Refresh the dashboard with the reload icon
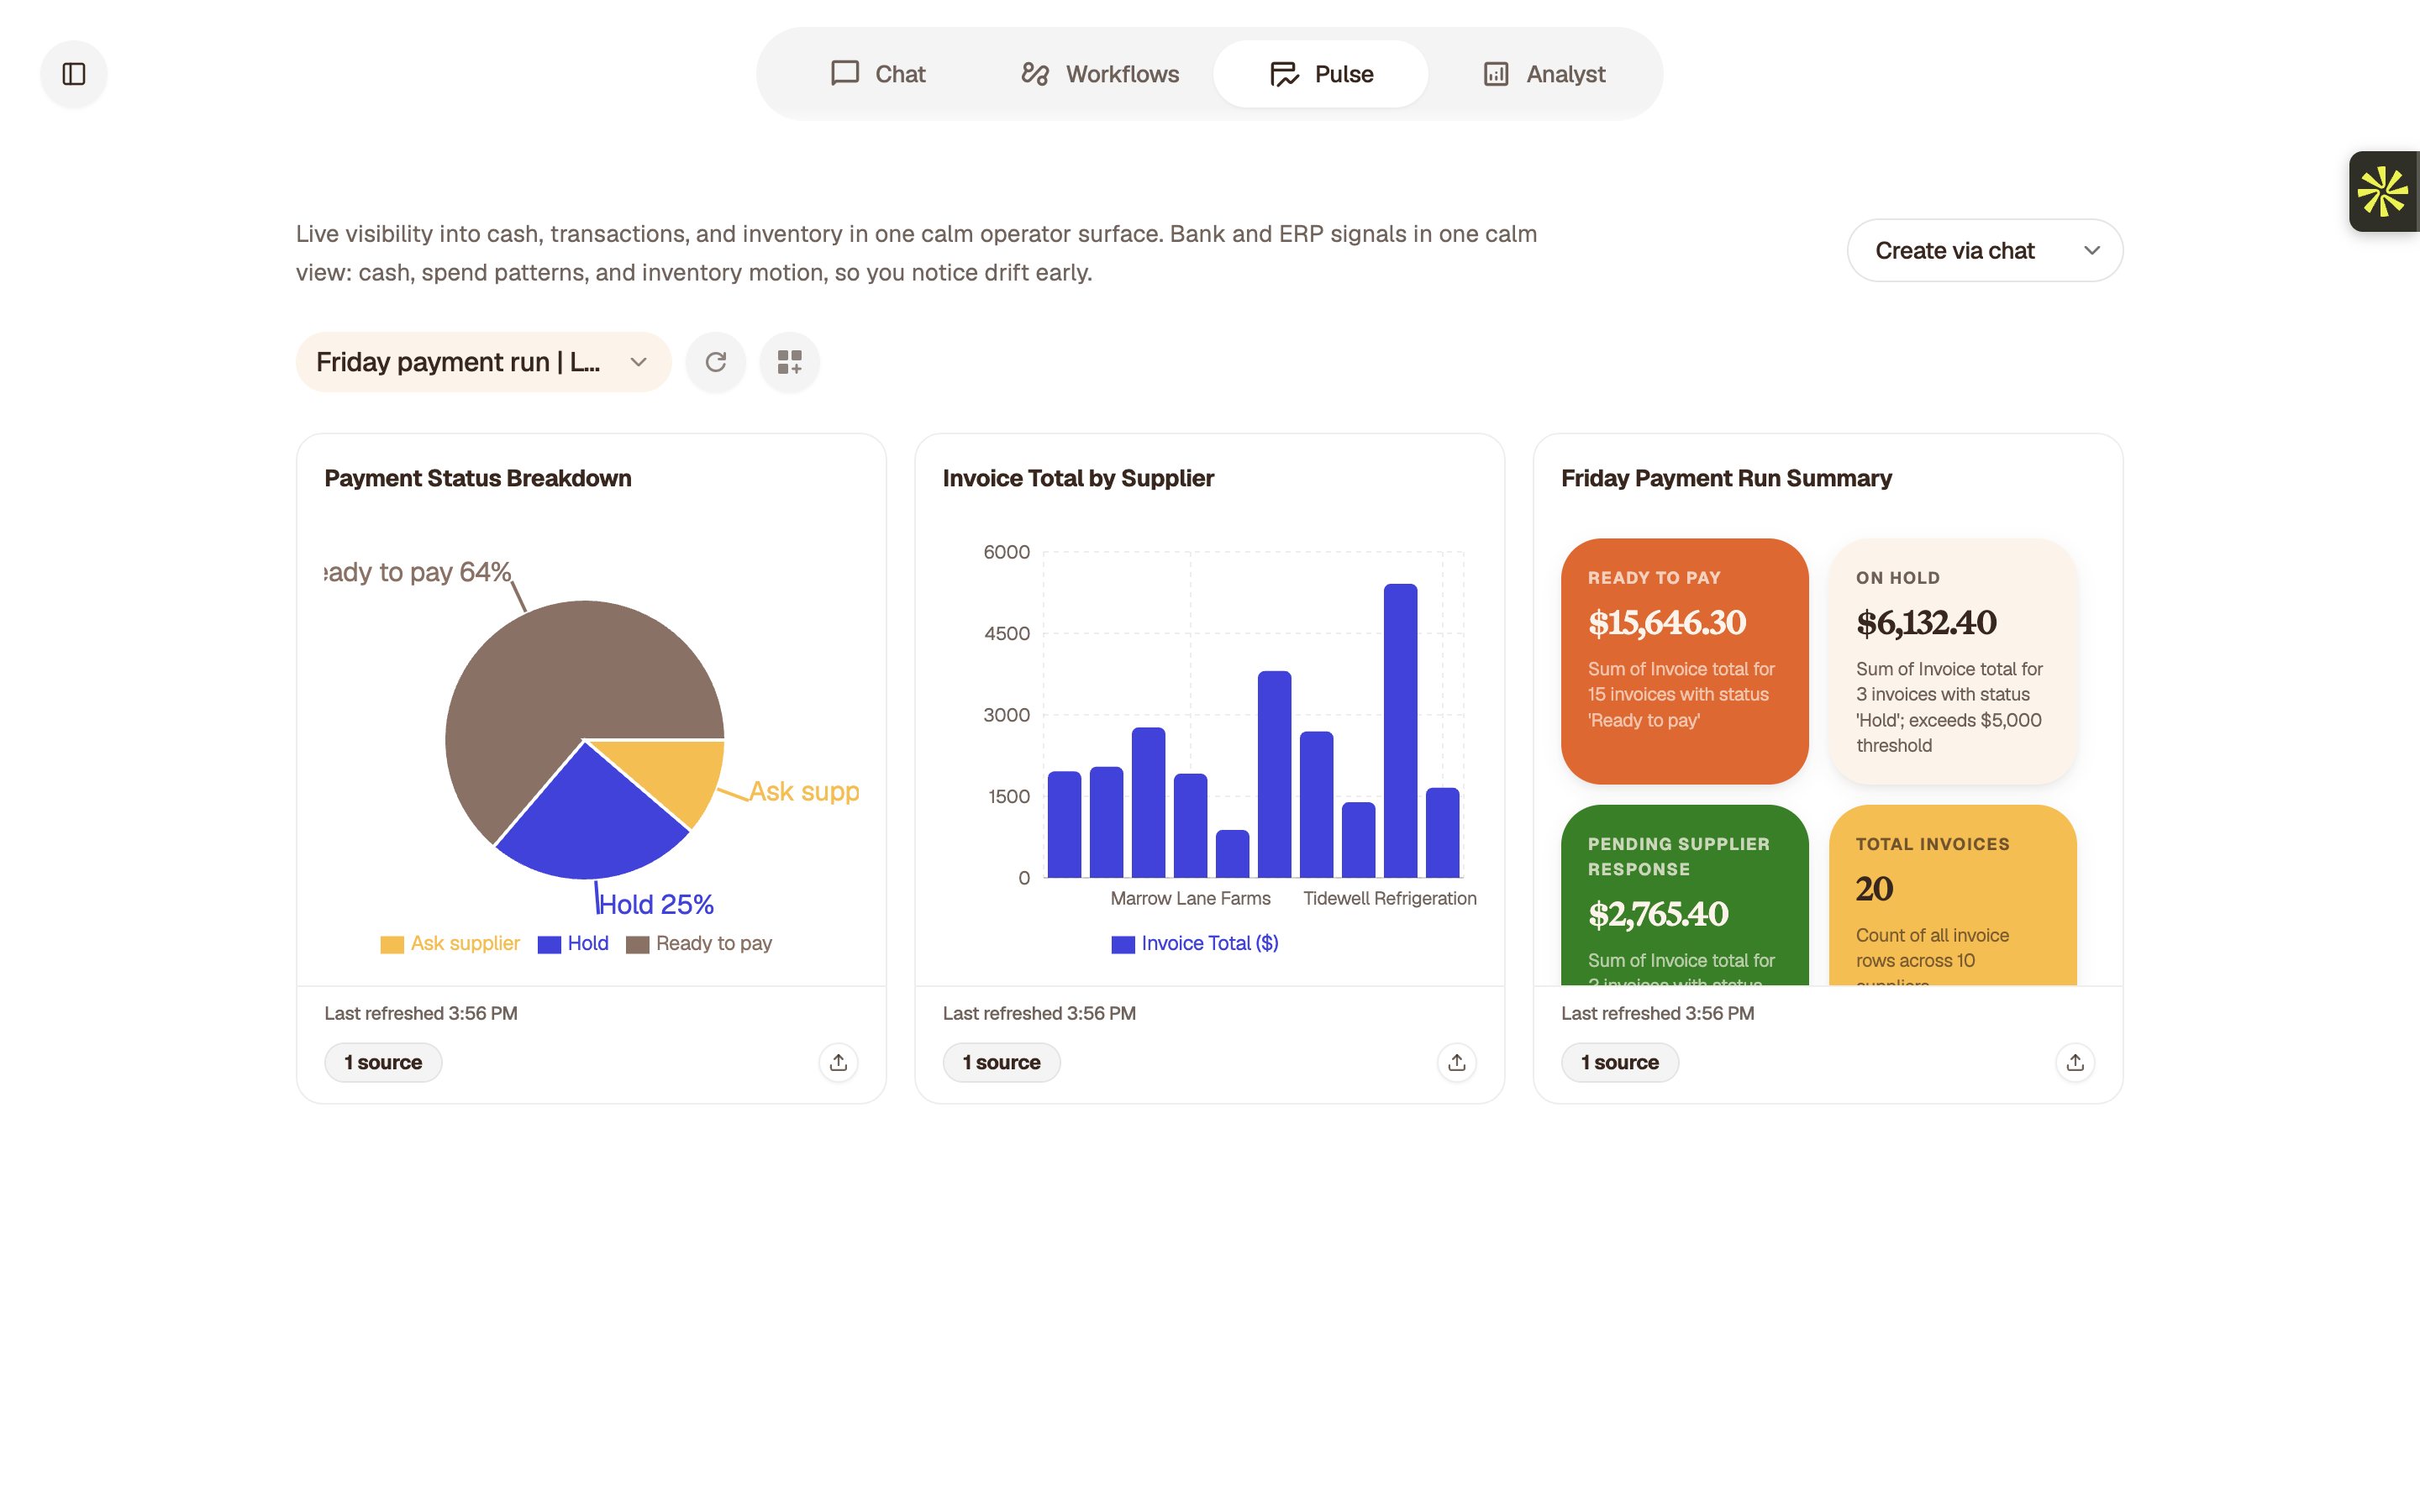This screenshot has height=1512, width=2420. coord(716,362)
